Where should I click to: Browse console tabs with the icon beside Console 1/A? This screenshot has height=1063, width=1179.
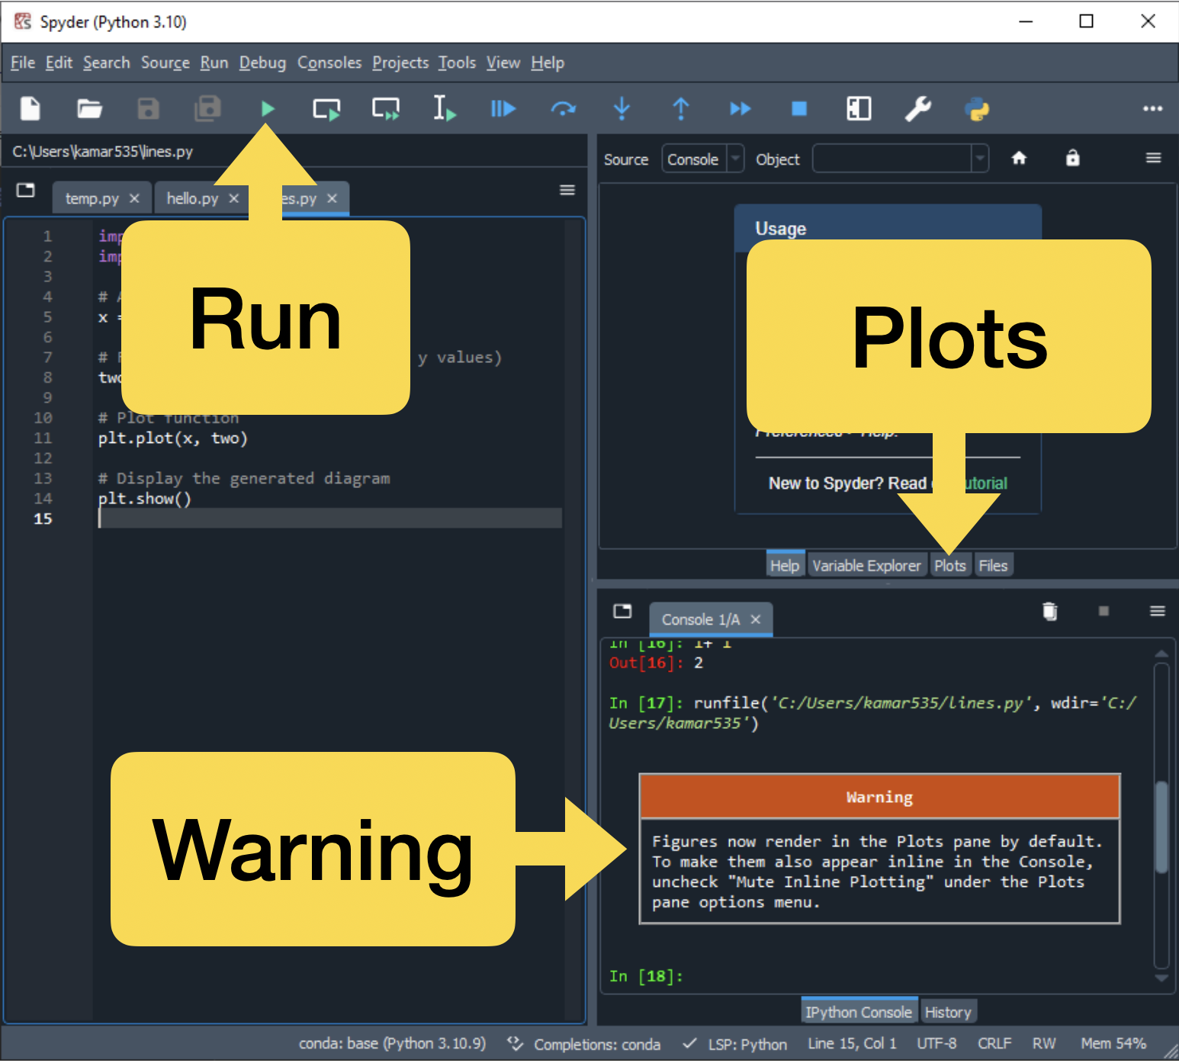pyautogui.click(x=622, y=611)
